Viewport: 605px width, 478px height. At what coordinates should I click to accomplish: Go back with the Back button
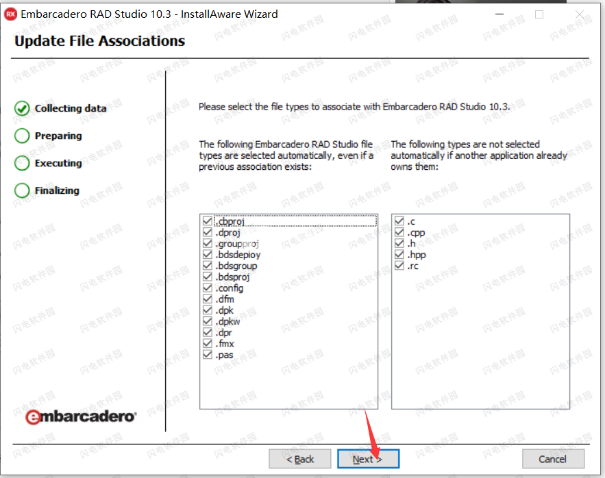click(300, 459)
